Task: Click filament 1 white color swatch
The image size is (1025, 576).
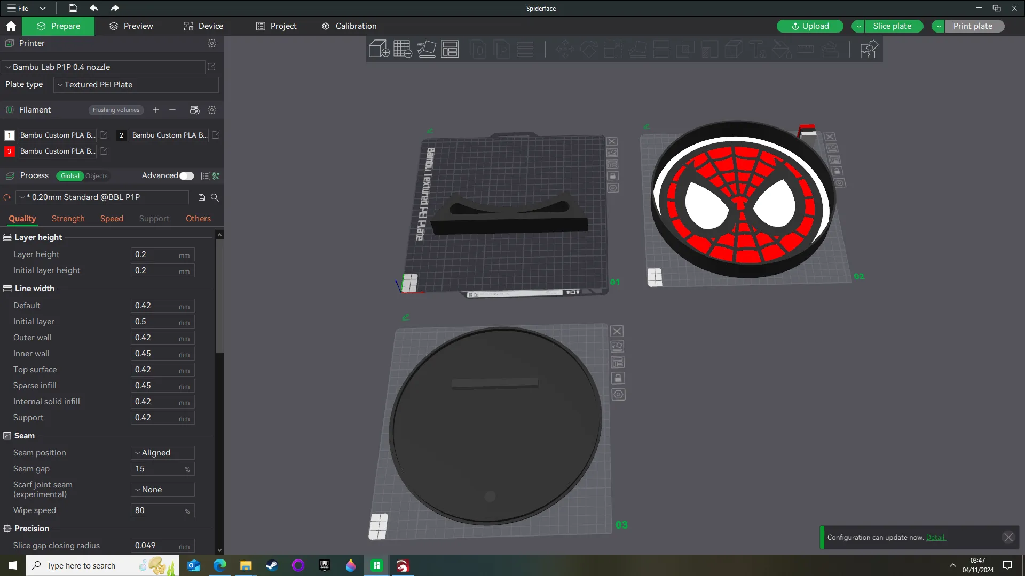Action: [x=9, y=135]
